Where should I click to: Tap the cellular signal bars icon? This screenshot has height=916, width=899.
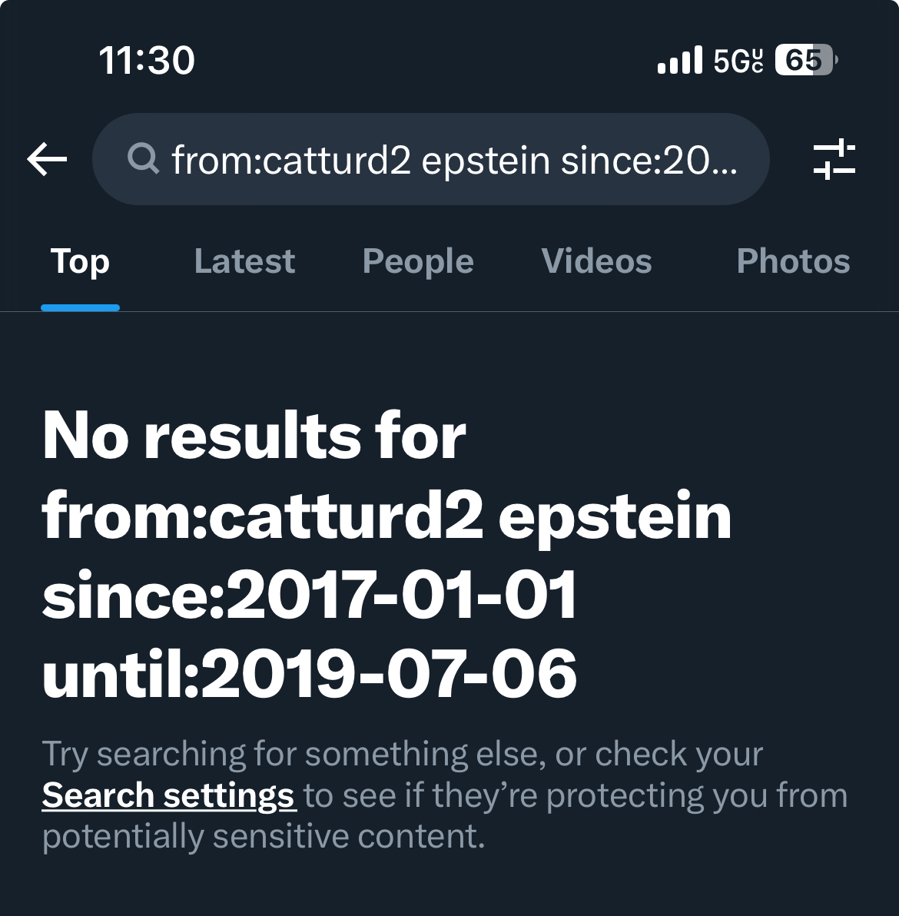(x=680, y=60)
